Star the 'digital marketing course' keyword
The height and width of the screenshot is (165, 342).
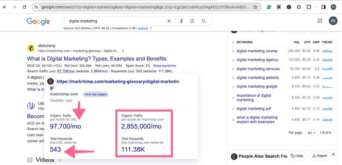tap(233, 51)
